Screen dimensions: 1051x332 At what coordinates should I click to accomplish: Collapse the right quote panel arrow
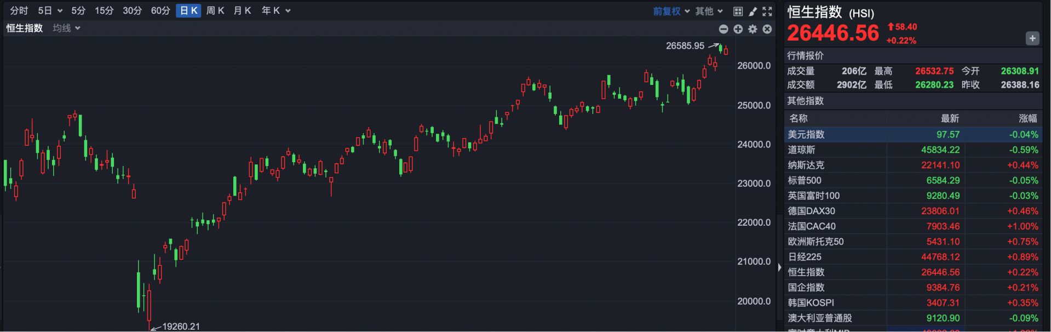pos(779,267)
